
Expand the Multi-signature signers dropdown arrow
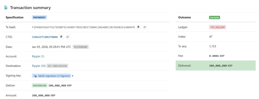tap(73, 76)
